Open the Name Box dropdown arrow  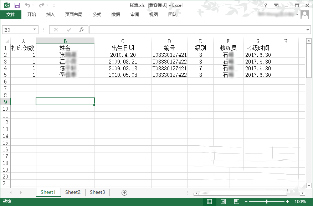35,30
